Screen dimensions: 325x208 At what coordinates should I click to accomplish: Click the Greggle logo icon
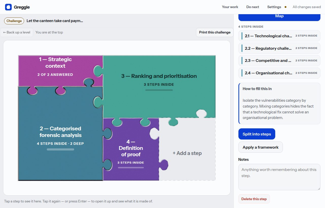tap(8, 7)
